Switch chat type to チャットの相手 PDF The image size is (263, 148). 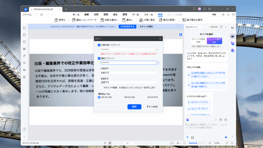tap(198, 40)
